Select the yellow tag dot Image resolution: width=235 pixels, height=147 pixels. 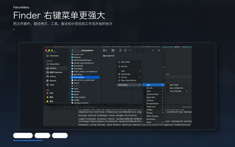48,102
